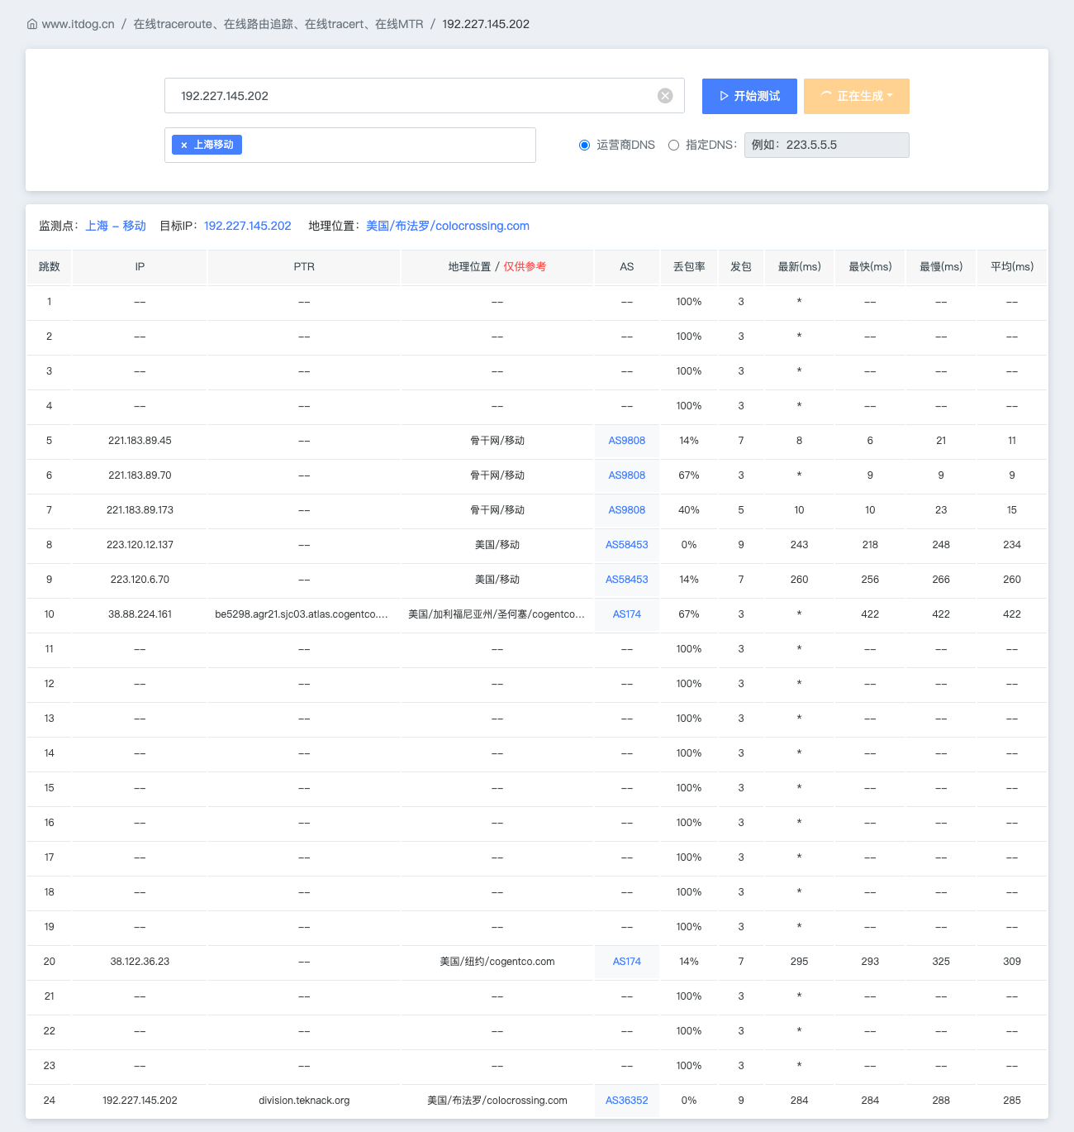This screenshot has height=1132, width=1074.
Task: Open AS174 link in hop 10
Action: [x=627, y=614]
